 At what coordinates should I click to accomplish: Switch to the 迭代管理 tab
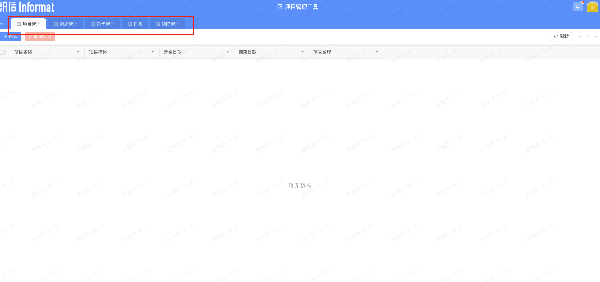(102, 24)
